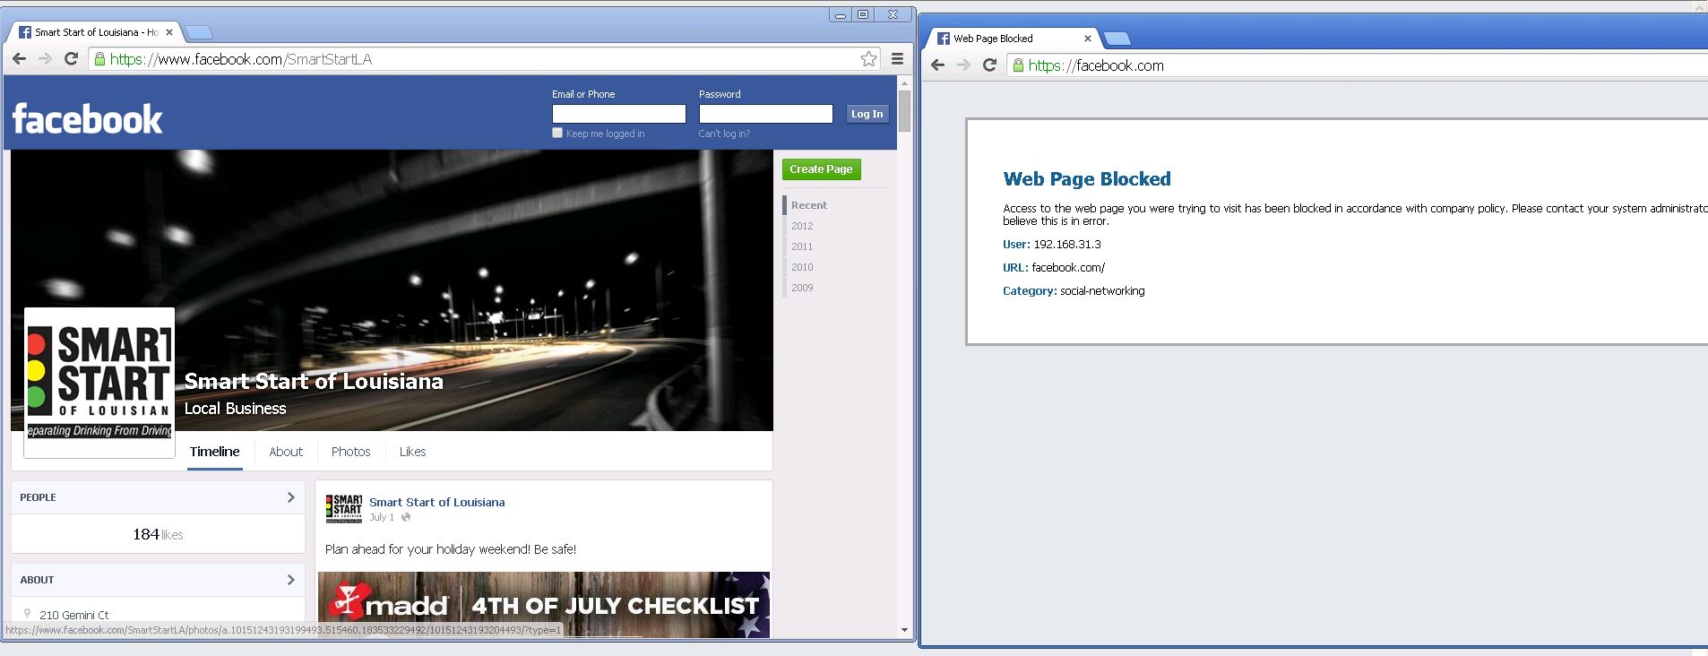This screenshot has height=656, width=1708.
Task: Click the Facebook favicon on the Web Page Blocked tab
Action: [943, 39]
